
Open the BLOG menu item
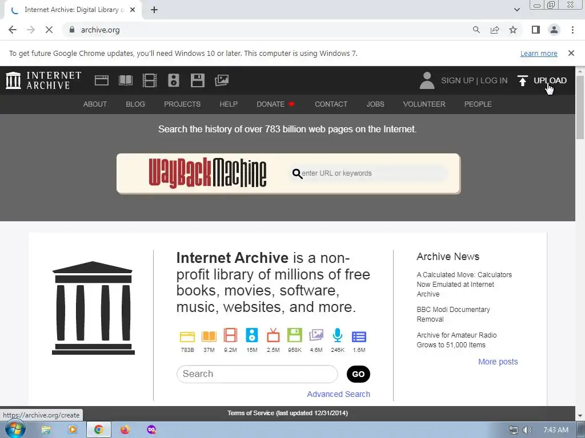click(x=135, y=104)
